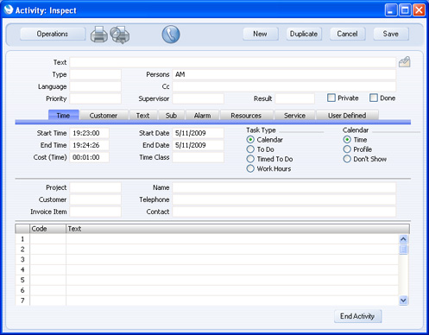Click the Text column header in table
The image size is (429, 335).
pos(237,229)
